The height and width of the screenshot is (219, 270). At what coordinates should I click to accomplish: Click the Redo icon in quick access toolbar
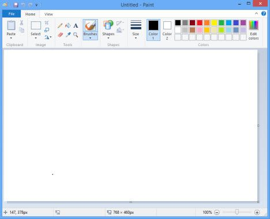pos(30,5)
